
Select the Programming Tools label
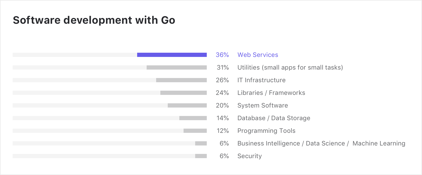(266, 131)
